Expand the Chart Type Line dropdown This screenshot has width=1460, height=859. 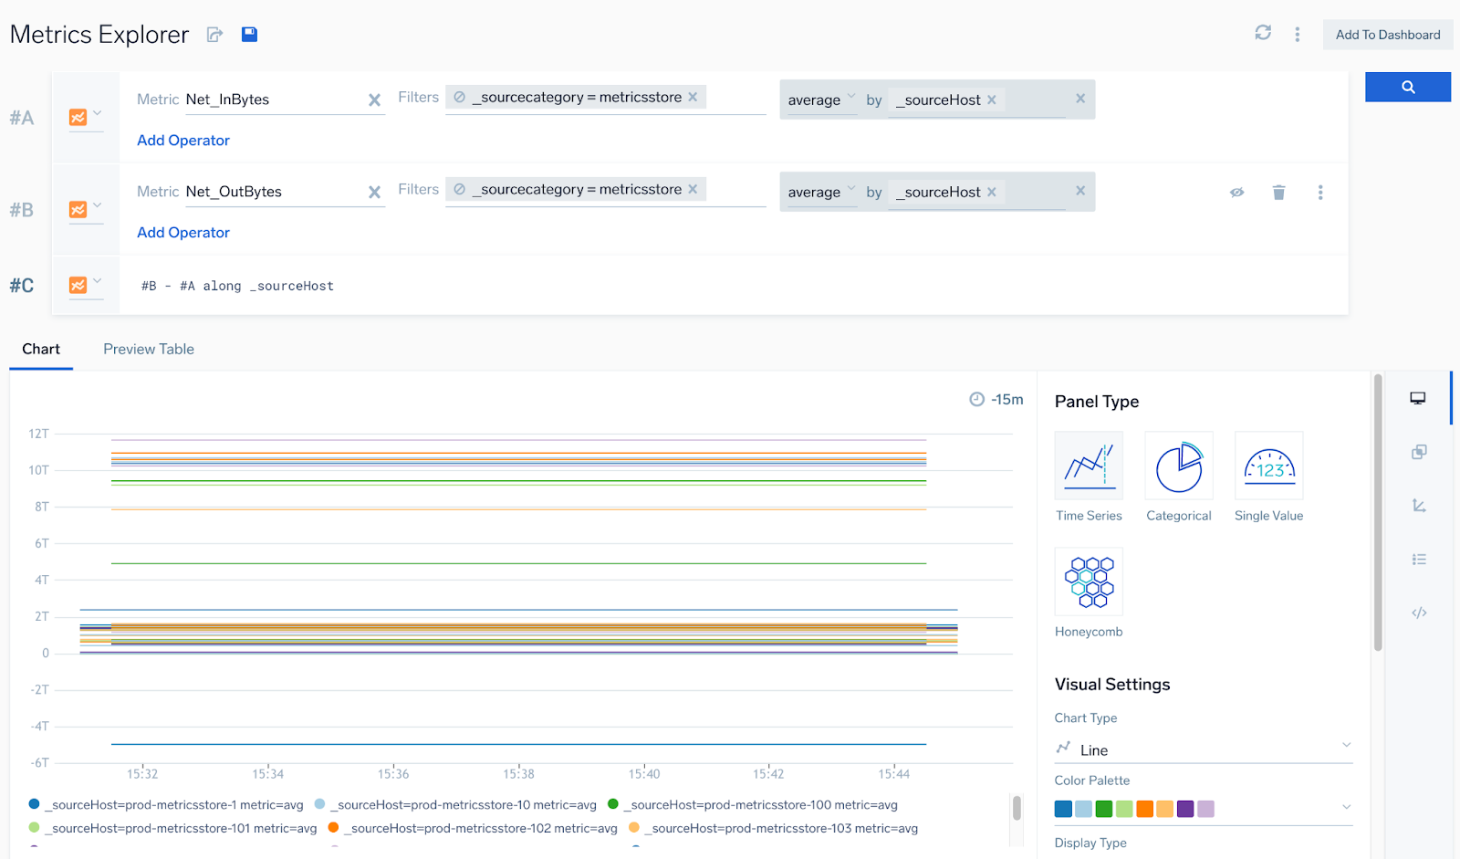pyautogui.click(x=1203, y=749)
